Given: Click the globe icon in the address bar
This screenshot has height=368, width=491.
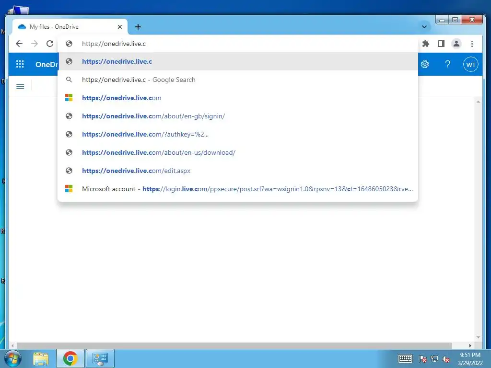Looking at the screenshot, I should pos(69,44).
